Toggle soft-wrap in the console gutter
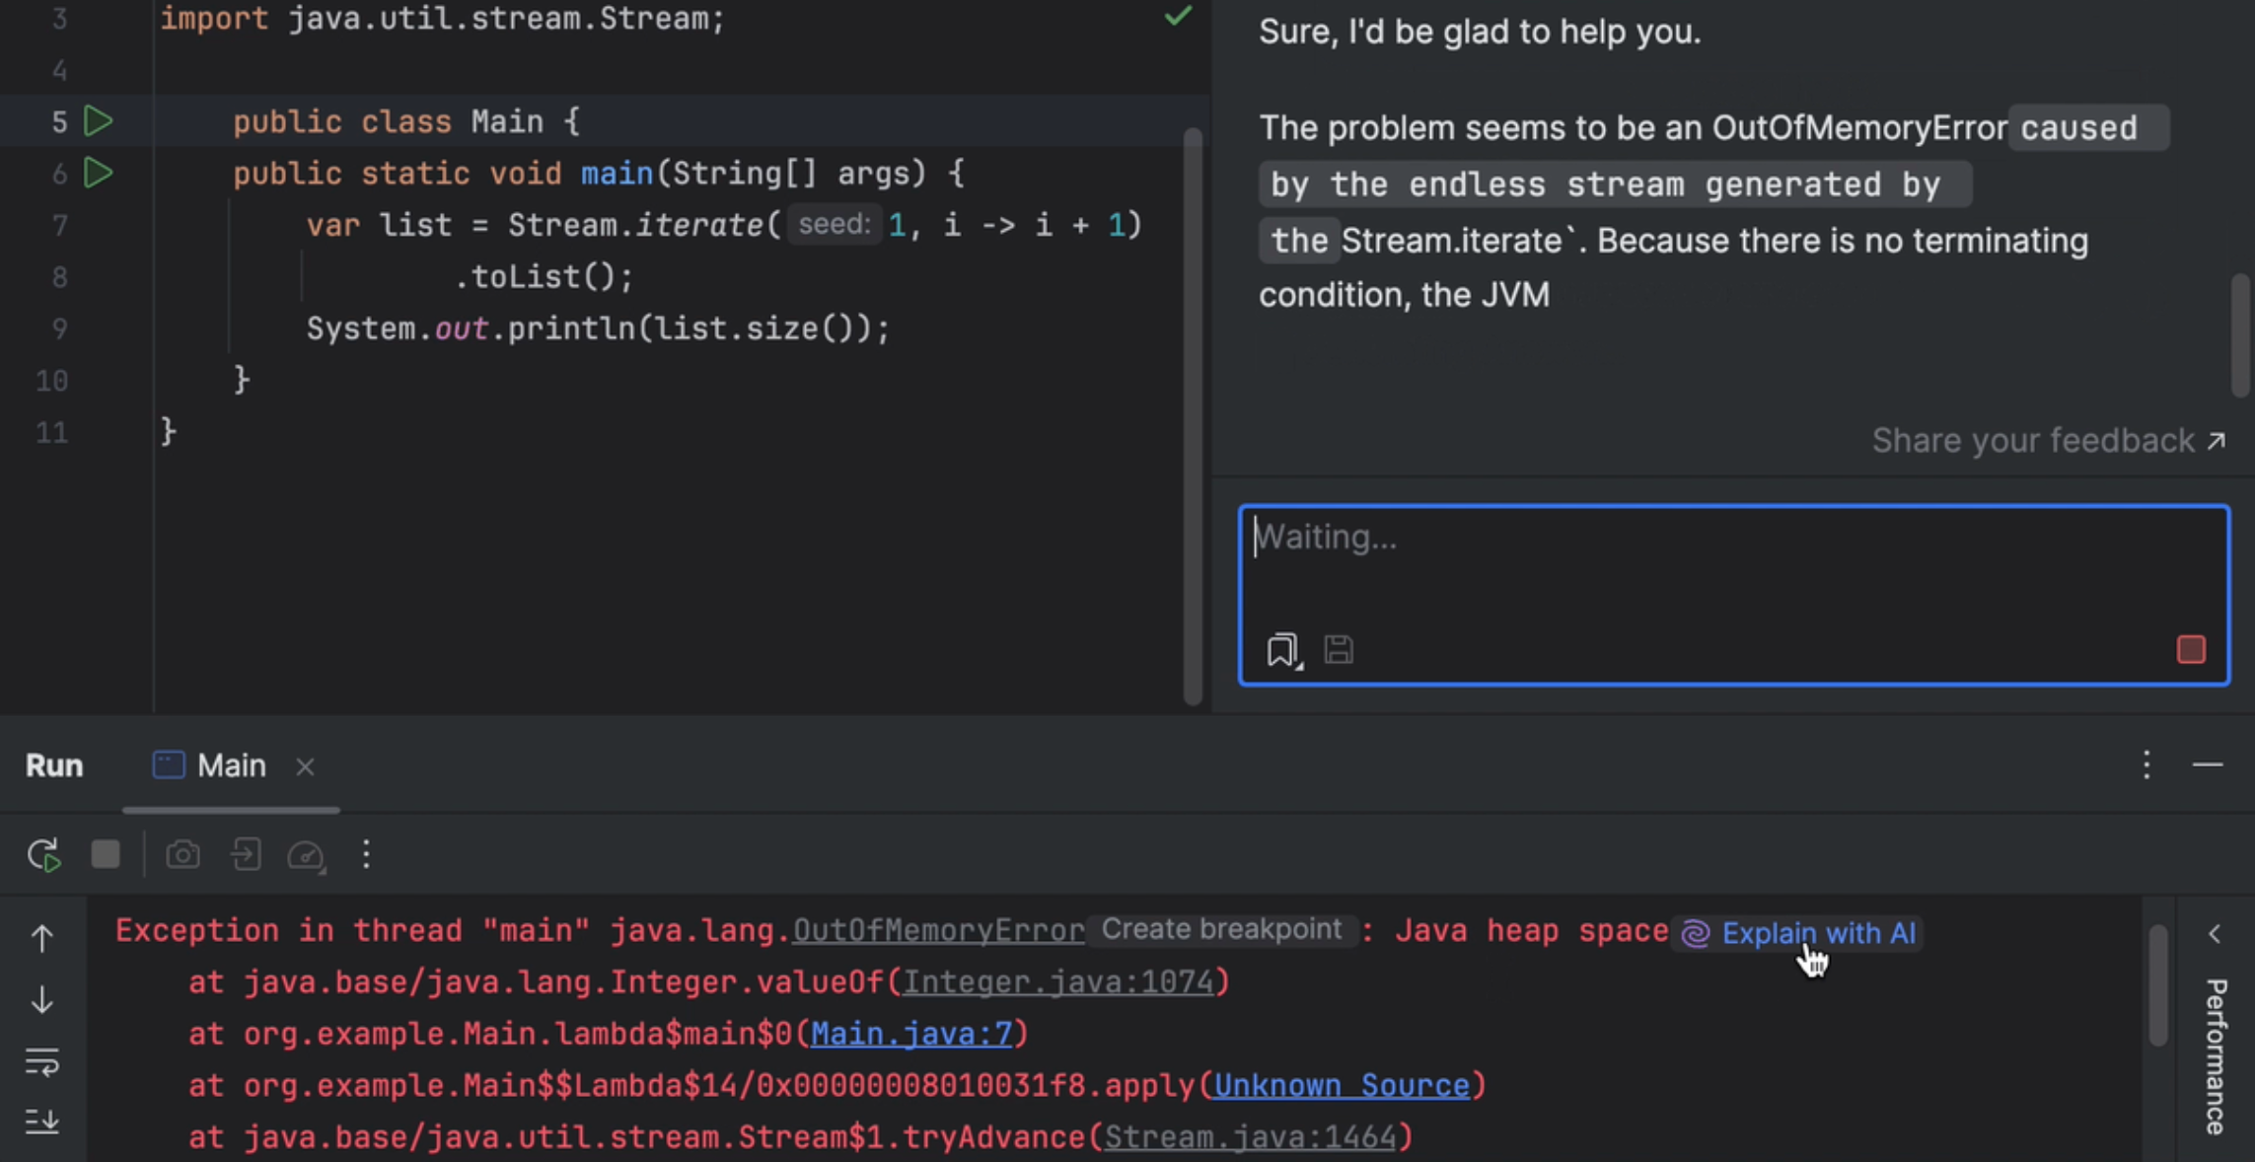The width and height of the screenshot is (2255, 1162). click(x=40, y=1063)
